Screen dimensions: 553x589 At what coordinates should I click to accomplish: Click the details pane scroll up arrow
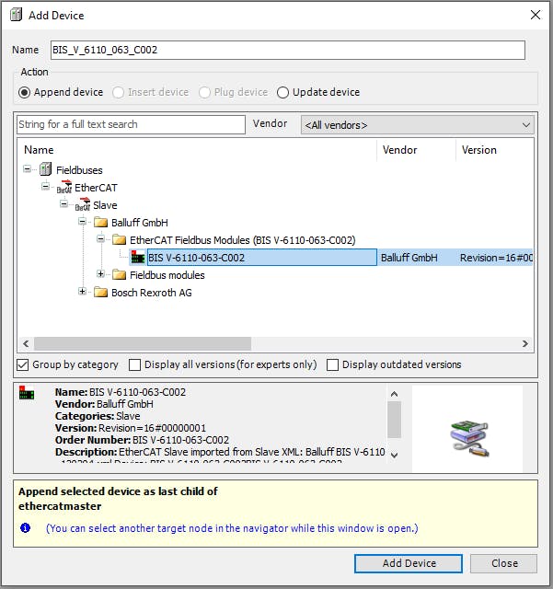[394, 394]
